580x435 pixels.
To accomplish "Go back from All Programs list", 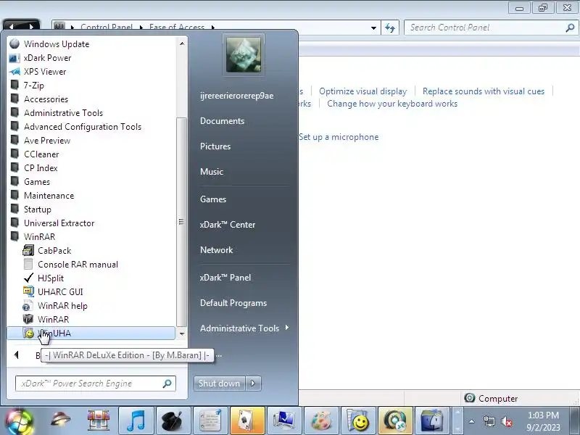I will tap(16, 355).
